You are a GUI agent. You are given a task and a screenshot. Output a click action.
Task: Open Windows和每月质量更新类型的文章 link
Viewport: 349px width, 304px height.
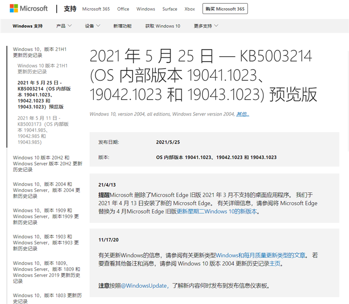pyautogui.click(x=261, y=255)
